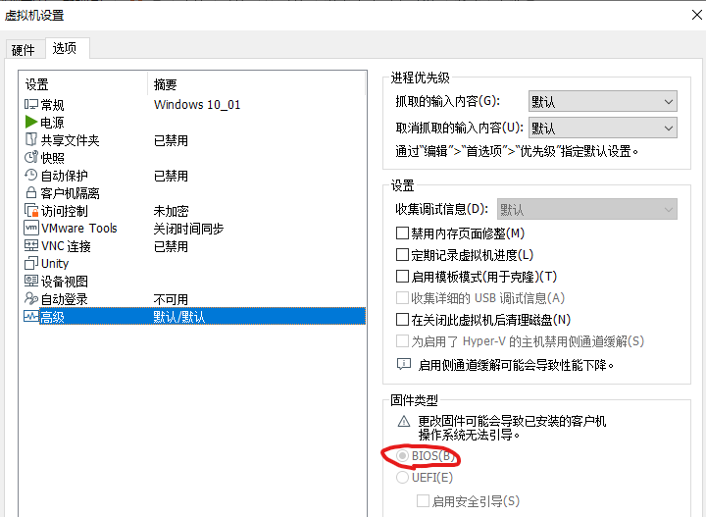The height and width of the screenshot is (517, 706).
Task: Select the UEFI(E) firmware radio button
Action: [x=402, y=477]
